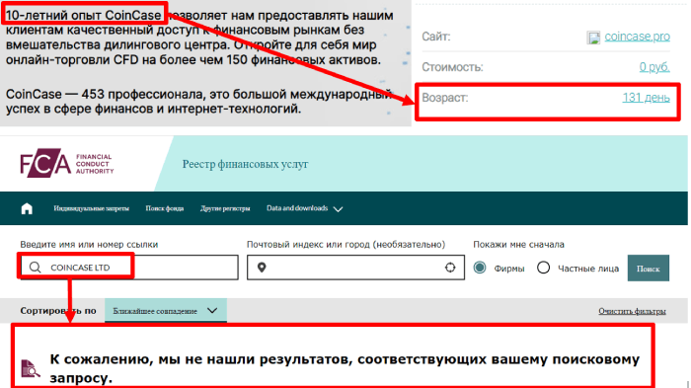Click the Сайт: label
The height and width of the screenshot is (388, 691).
coord(436,37)
